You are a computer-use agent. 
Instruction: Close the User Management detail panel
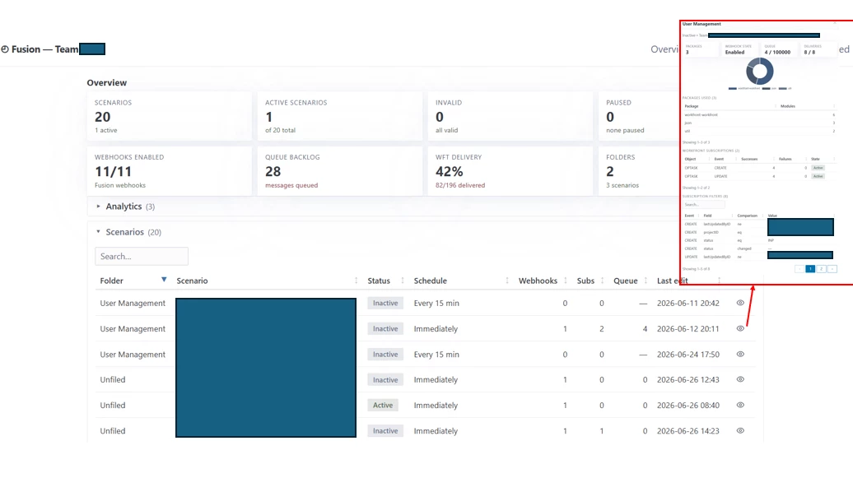coord(835,24)
